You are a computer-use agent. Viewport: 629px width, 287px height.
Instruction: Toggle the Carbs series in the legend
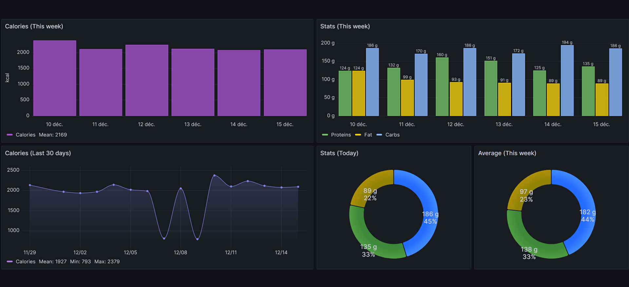coord(392,135)
